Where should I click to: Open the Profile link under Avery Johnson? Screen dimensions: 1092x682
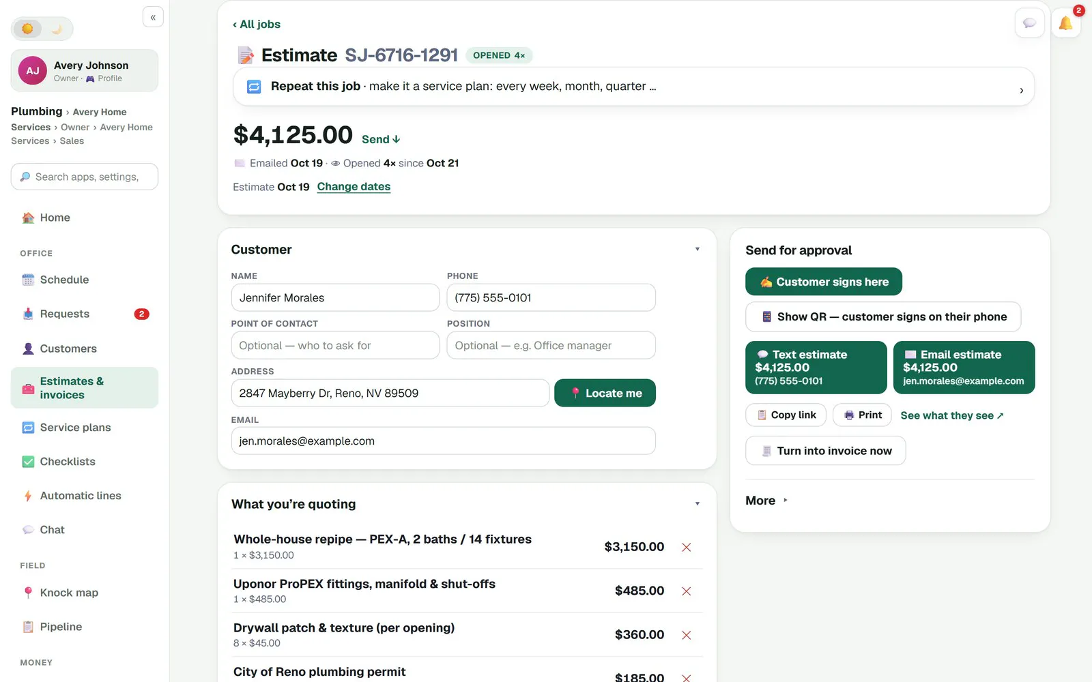[x=104, y=78]
